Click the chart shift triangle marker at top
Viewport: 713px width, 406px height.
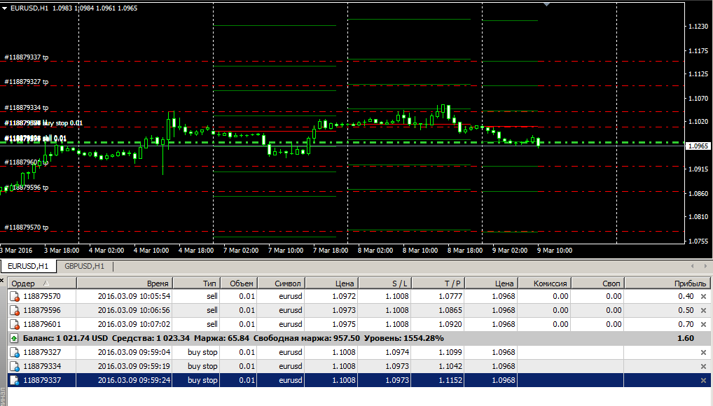547,4
